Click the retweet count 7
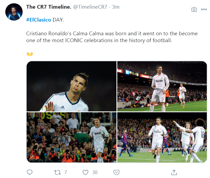The height and width of the screenshot is (178, 210). 66,172
